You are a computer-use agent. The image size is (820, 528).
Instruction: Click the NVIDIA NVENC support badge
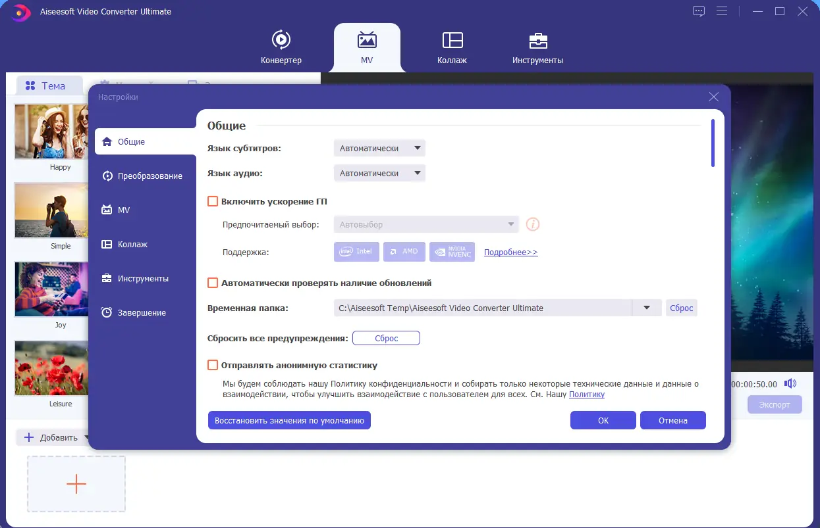pyautogui.click(x=452, y=252)
